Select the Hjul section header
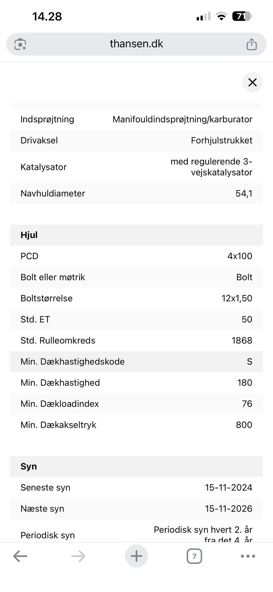Image resolution: width=273 pixels, height=592 pixels. coord(136,235)
